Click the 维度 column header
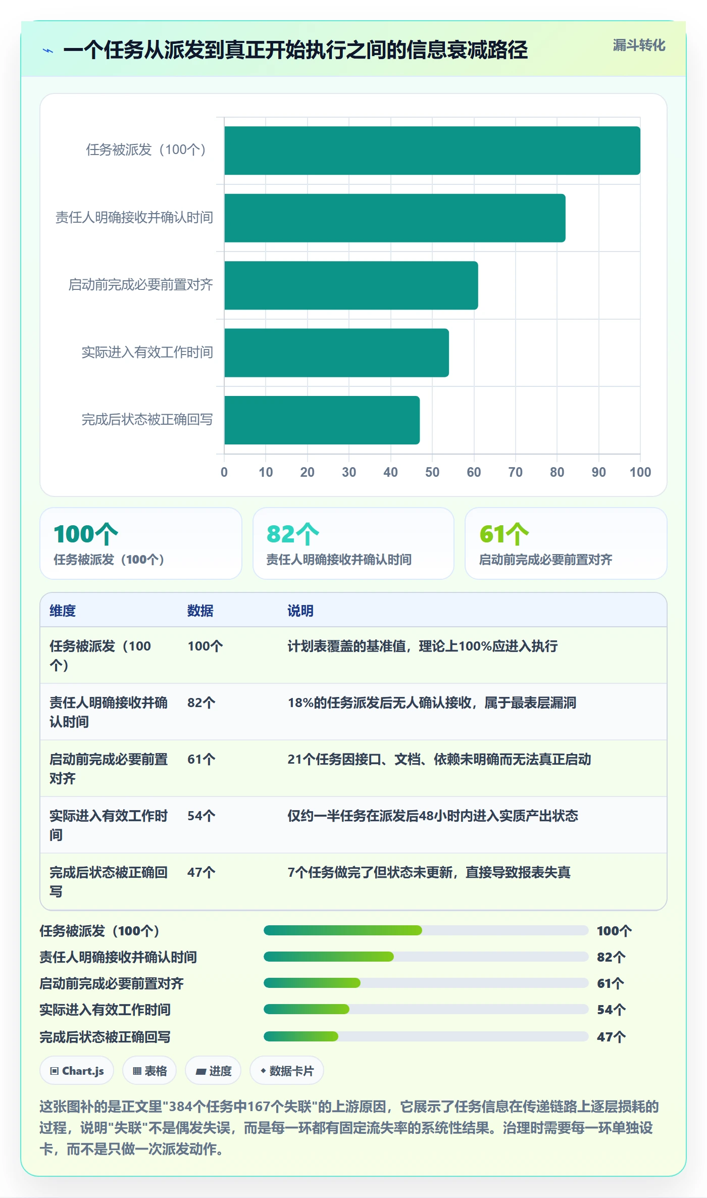This screenshot has width=707, height=1198. (63, 611)
